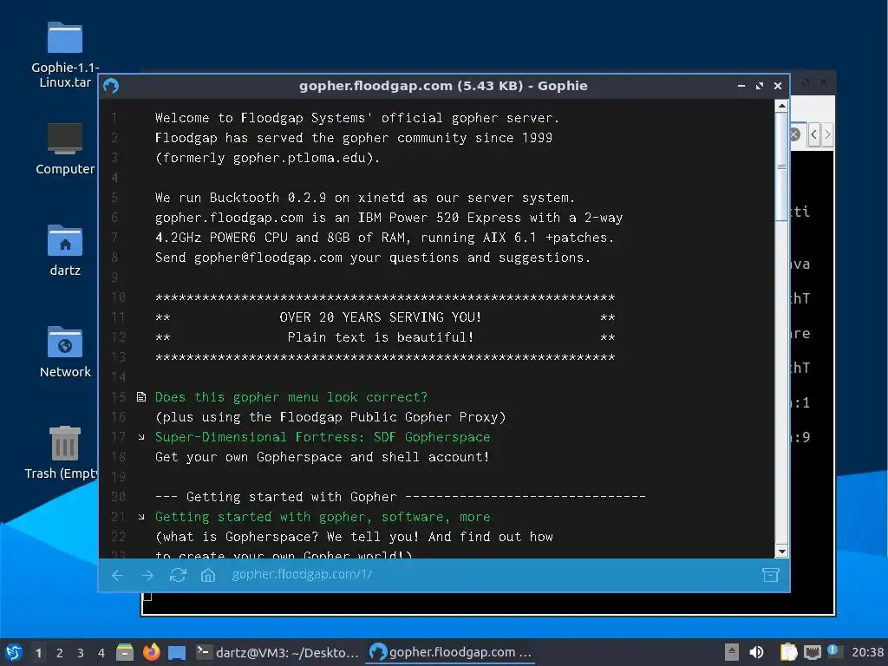Switch to workspace 1
This screenshot has width=888, height=666.
[38, 653]
